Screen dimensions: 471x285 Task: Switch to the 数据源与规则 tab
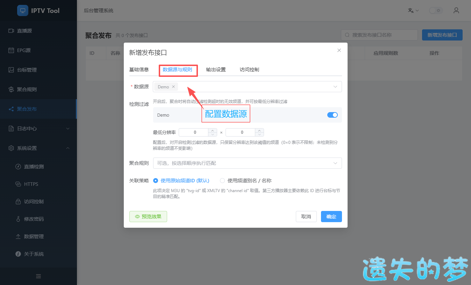(177, 70)
